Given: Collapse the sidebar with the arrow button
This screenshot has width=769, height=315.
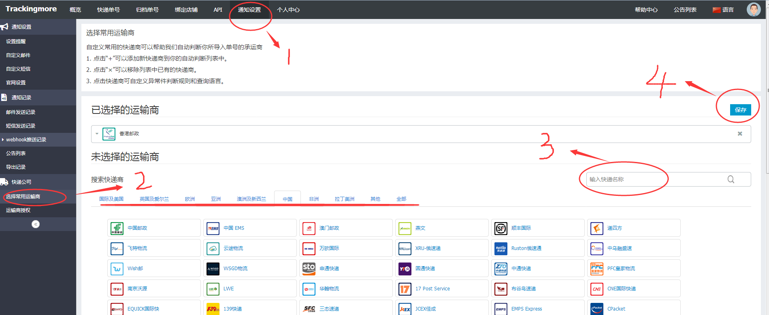Looking at the screenshot, I should [36, 224].
